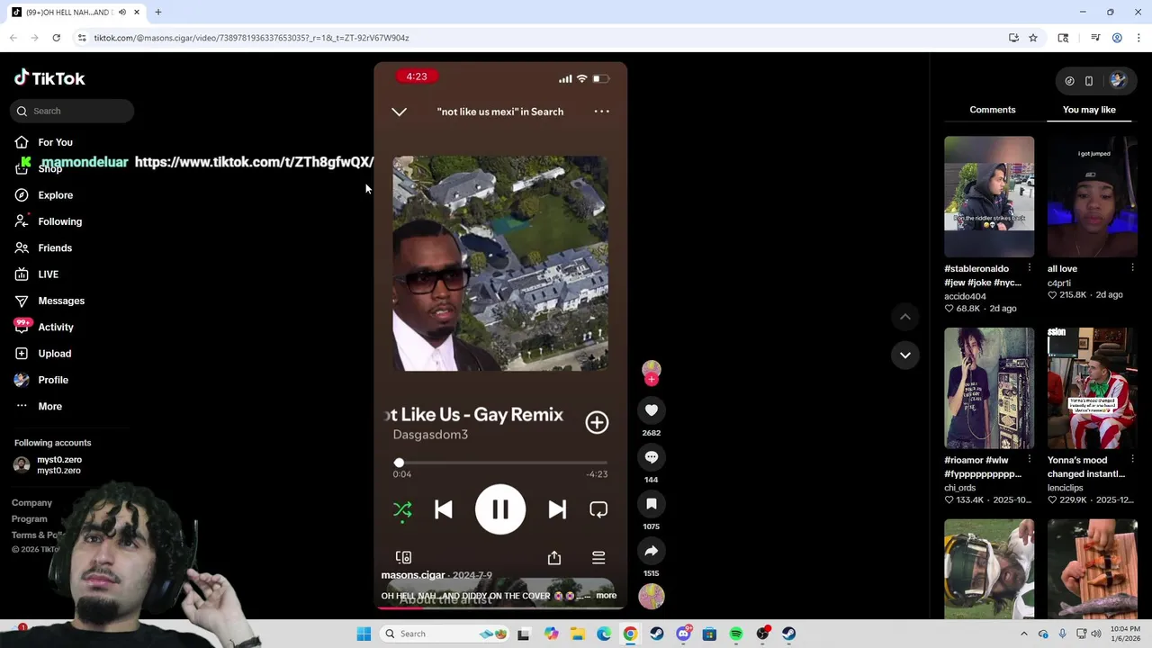Viewport: 1152px width, 648px height.
Task: Open the For You feed
Action: tap(55, 142)
